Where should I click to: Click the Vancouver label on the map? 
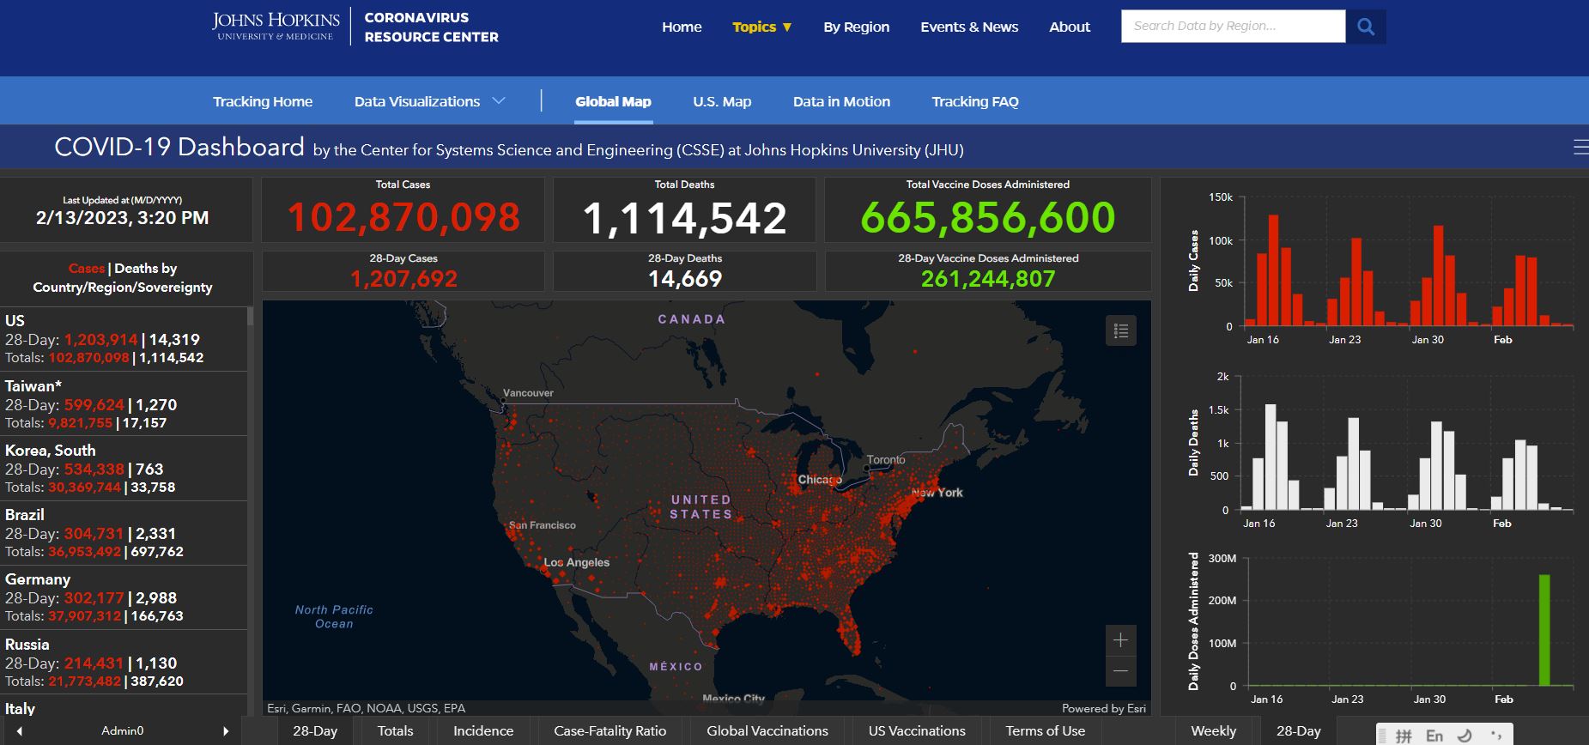point(528,393)
